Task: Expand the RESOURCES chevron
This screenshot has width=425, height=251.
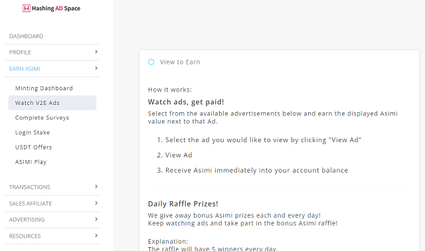Action: (96, 236)
